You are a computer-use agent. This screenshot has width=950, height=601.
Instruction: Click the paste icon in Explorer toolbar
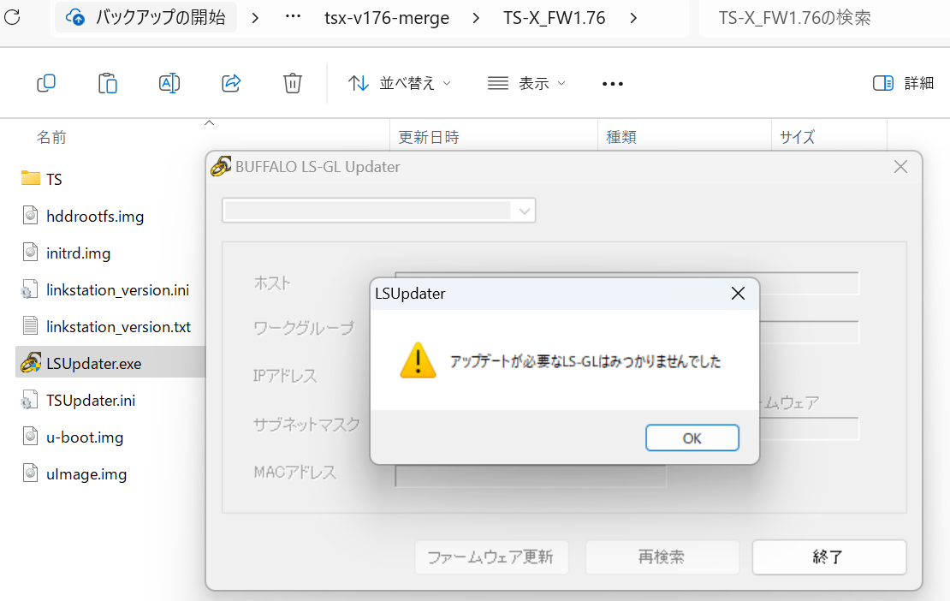(x=108, y=83)
